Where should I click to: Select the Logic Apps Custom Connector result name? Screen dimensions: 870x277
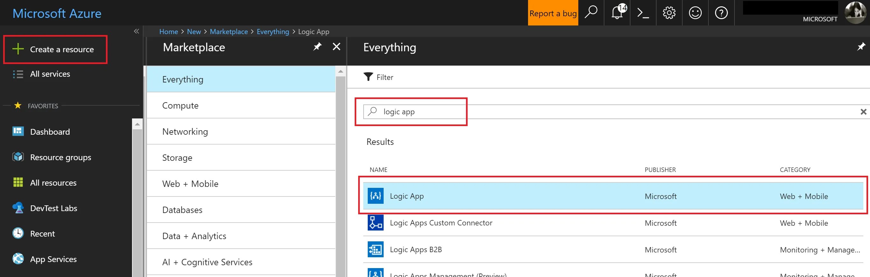click(441, 223)
